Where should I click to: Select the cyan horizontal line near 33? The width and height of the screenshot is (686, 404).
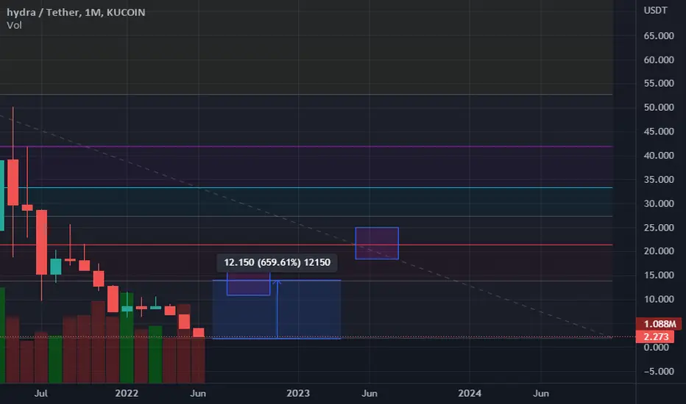[306, 188]
